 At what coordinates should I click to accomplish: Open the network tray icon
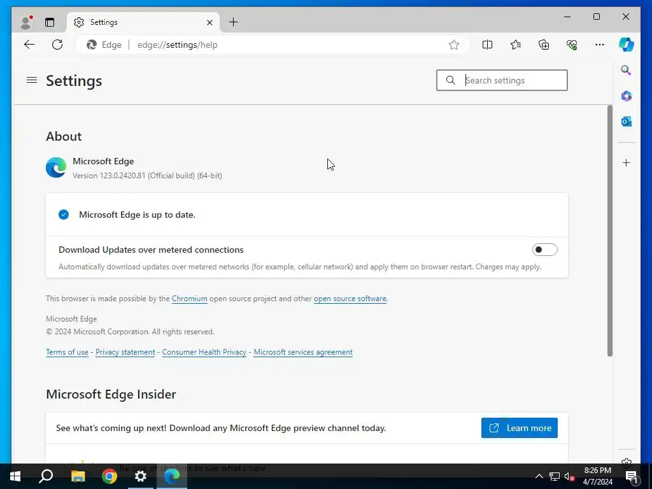click(555, 476)
